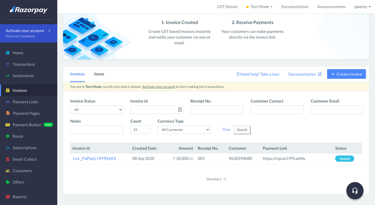Viewport: 375px width, 205px height.
Task: Open the Invoice Status dropdown
Action: click(97, 110)
